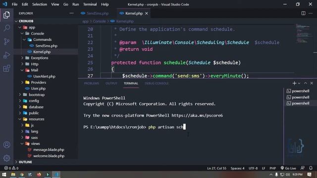
Task: Open the Explorer view in activity bar
Action: pos(6,15)
